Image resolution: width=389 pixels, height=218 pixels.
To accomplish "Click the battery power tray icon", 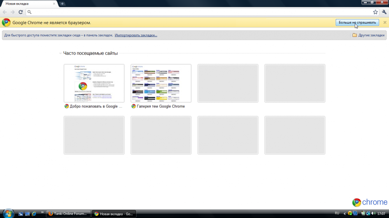I will 363,213.
